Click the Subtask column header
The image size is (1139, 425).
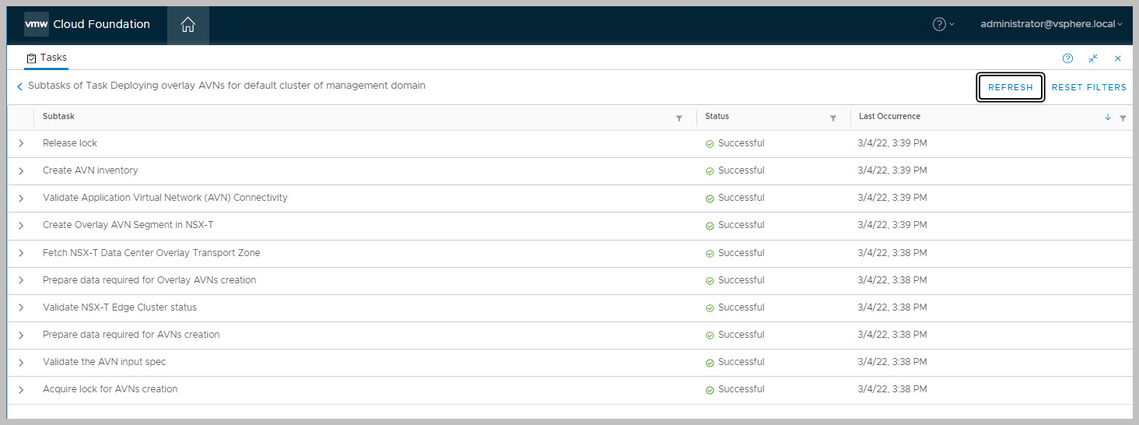pyautogui.click(x=58, y=117)
